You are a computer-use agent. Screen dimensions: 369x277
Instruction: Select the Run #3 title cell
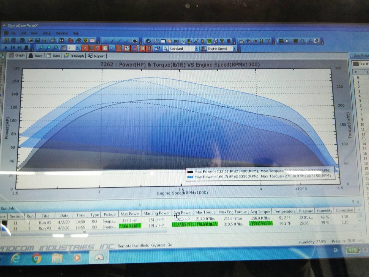click(x=45, y=228)
